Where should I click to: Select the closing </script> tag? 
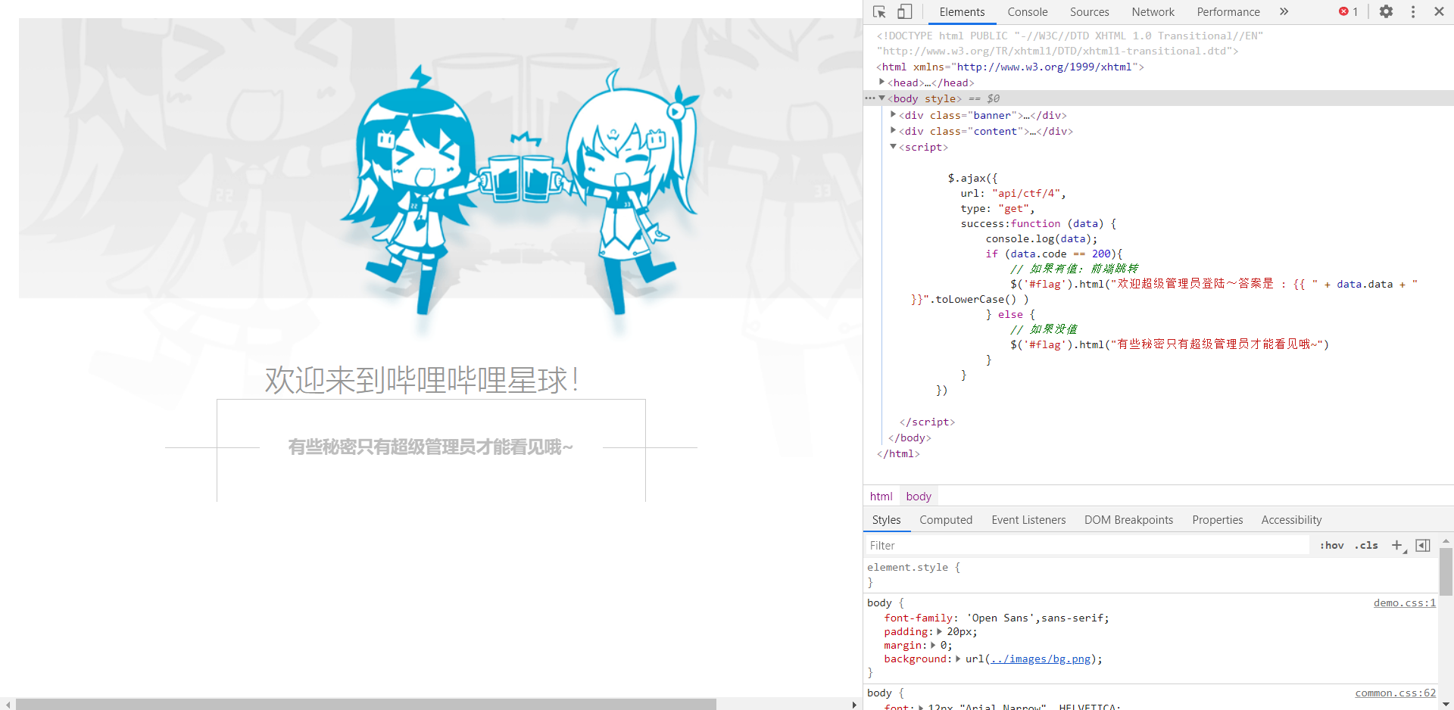(927, 422)
